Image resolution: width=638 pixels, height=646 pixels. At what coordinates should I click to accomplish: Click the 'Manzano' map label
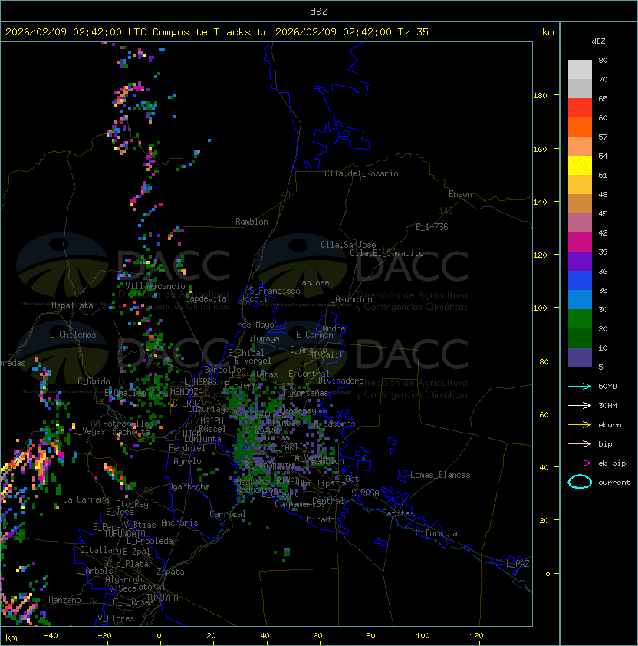(64, 600)
